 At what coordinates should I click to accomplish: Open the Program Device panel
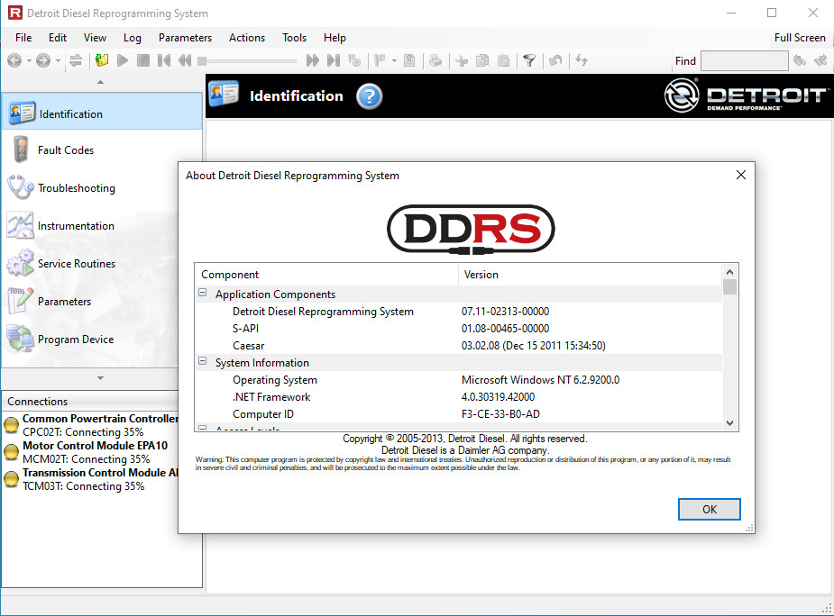[75, 340]
